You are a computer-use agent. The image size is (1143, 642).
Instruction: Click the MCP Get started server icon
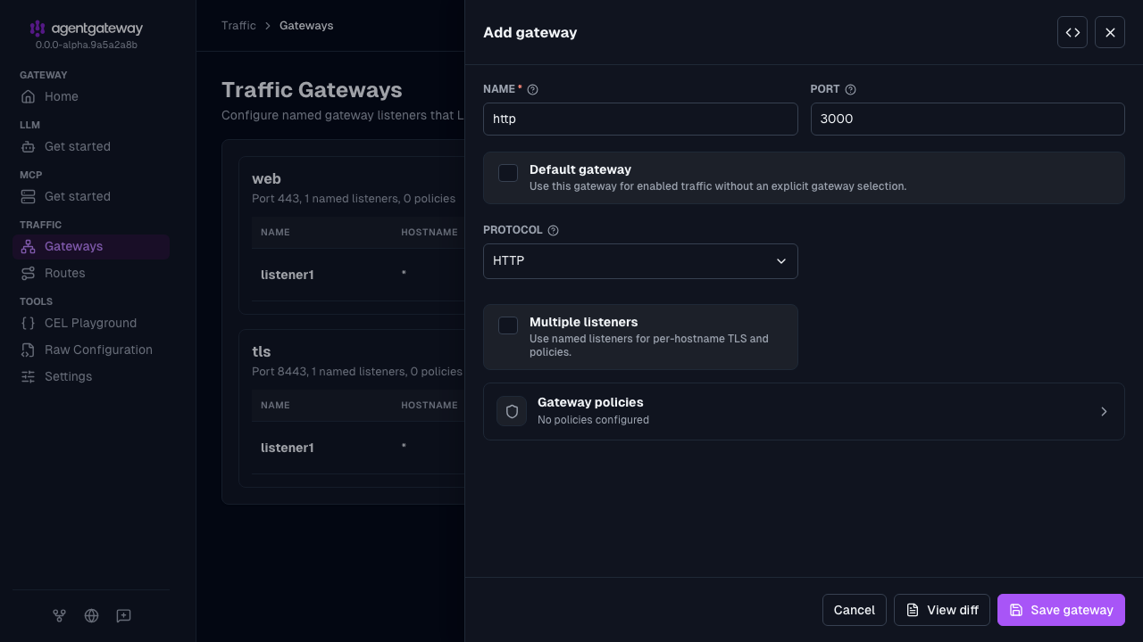(x=29, y=196)
